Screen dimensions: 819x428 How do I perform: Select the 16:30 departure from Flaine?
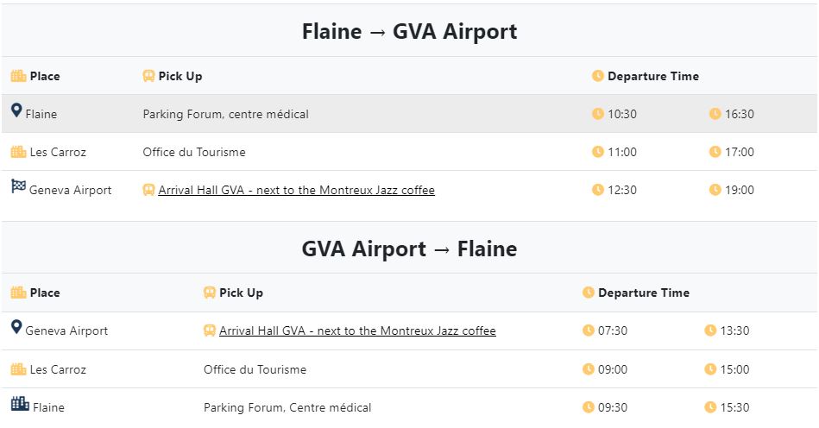tap(739, 114)
